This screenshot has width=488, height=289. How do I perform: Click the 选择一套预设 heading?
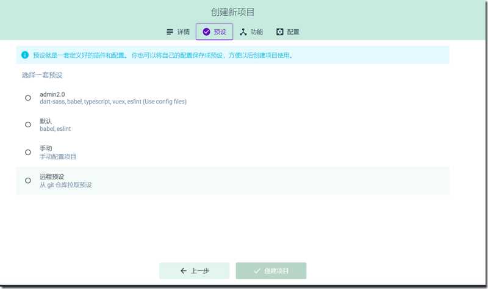(42, 75)
